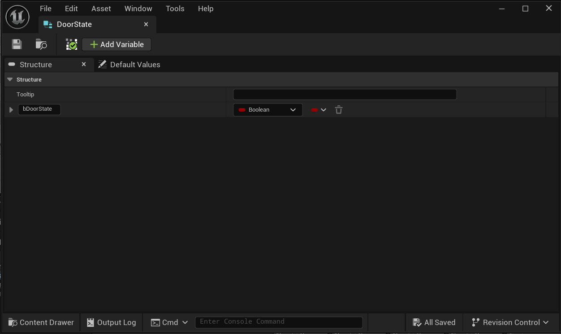Delete the bDoorState variable with trash icon
561x334 pixels.
(x=339, y=110)
